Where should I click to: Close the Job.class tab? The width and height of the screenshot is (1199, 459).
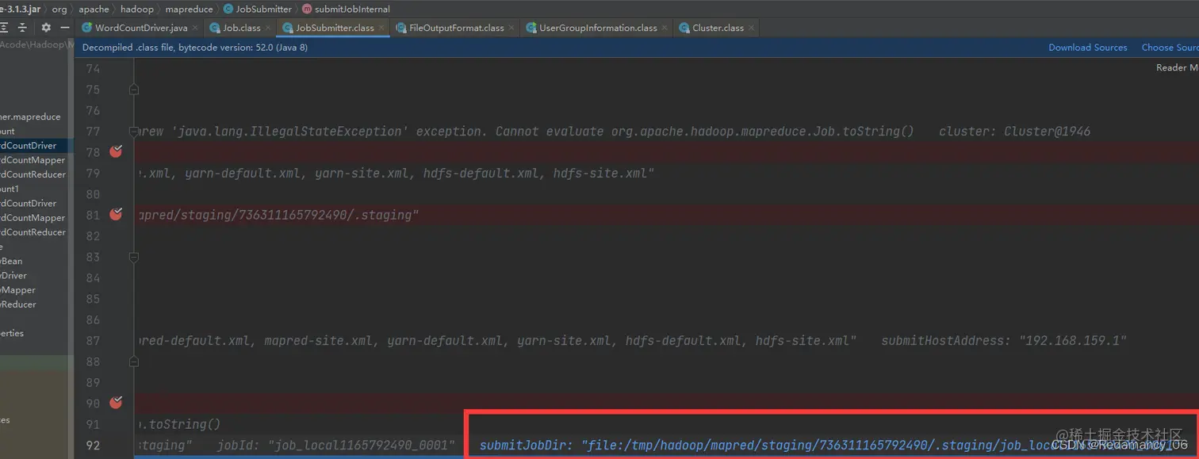pos(269,28)
